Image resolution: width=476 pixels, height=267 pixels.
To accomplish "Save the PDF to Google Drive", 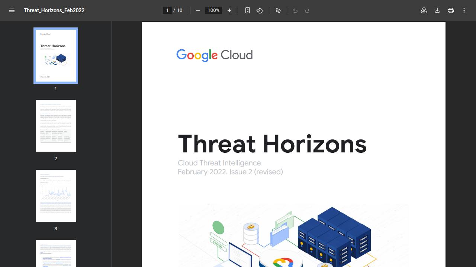I will (424, 10).
